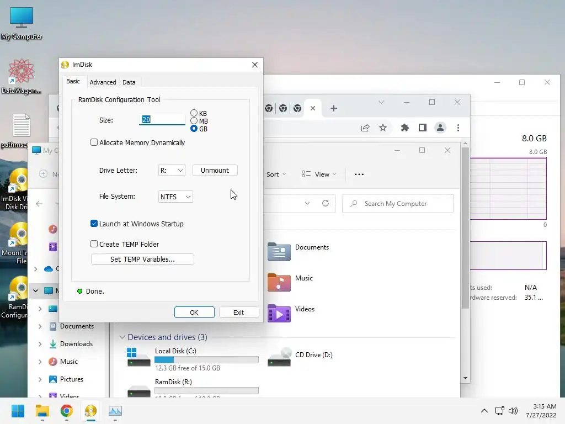Screen dimensions: 565x424
Task: Click the Unmount button
Action: [x=215, y=170]
